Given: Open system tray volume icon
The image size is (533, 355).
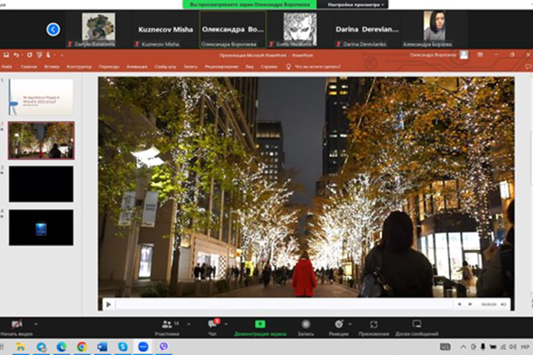Looking at the screenshot, I should tap(513, 347).
